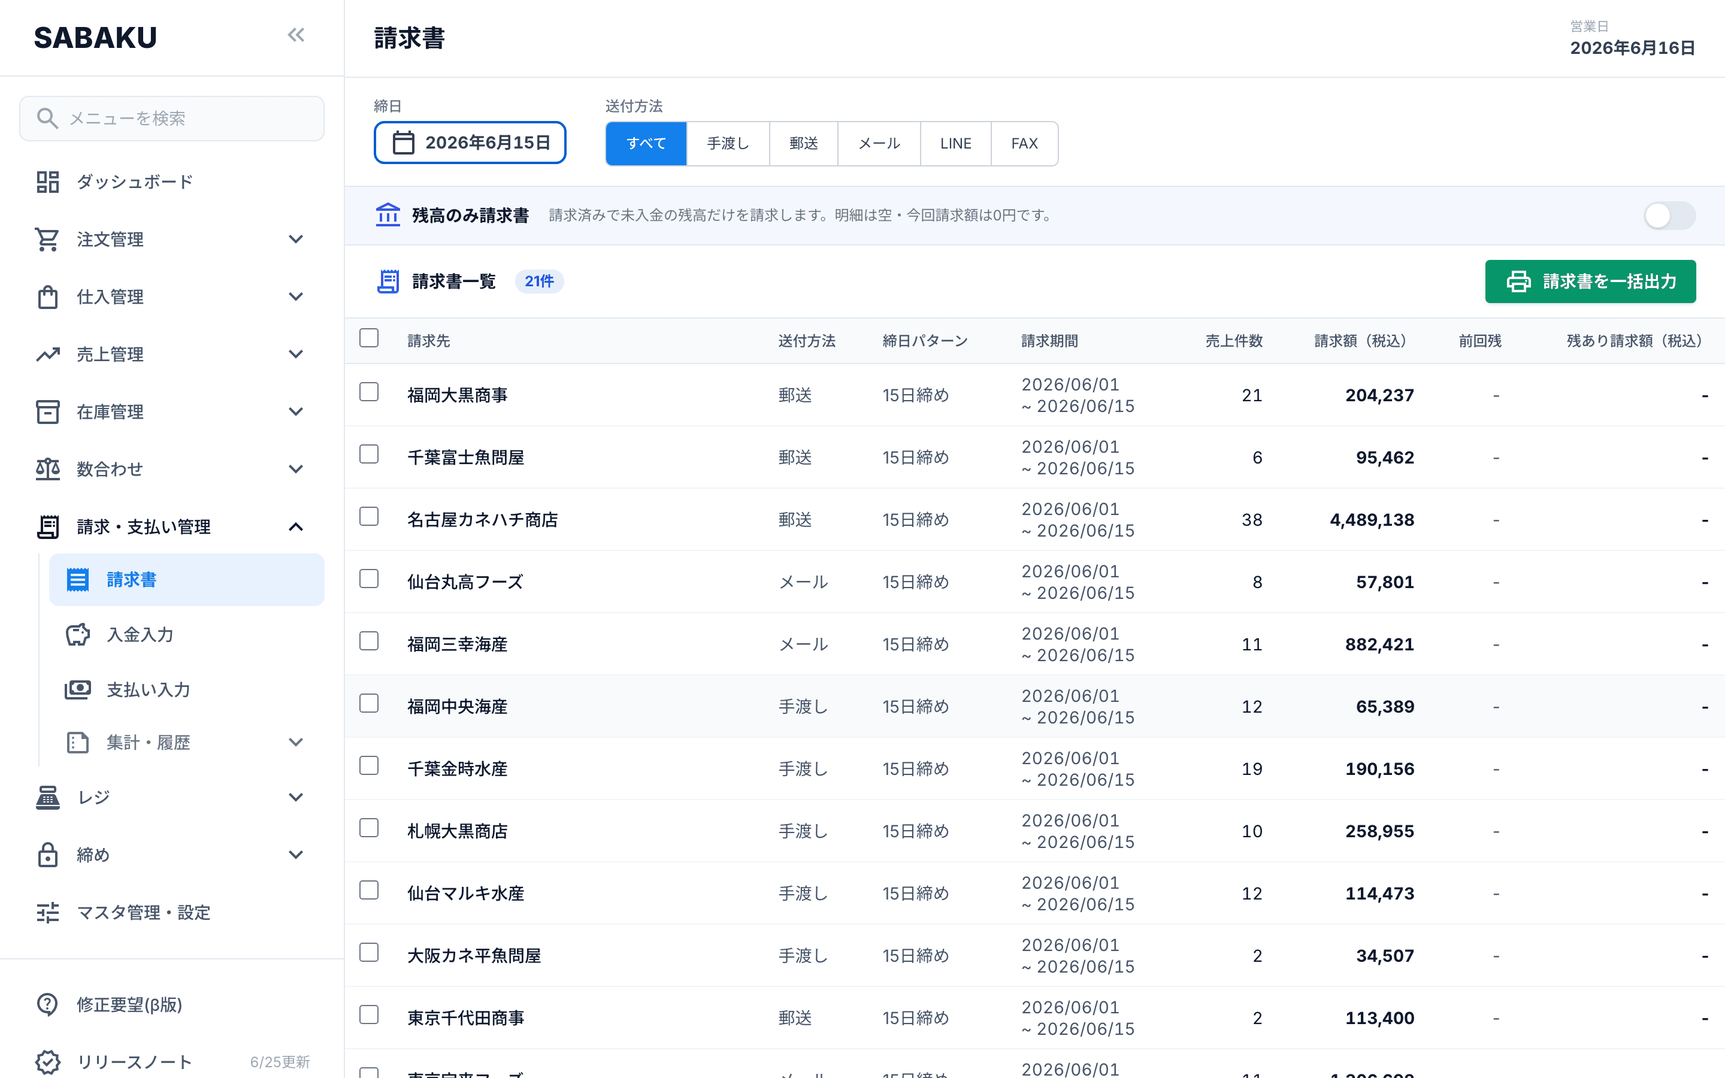This screenshot has height=1078, width=1725.
Task: Select the 仙台丸高フーズ row checkbox
Action: click(x=369, y=579)
